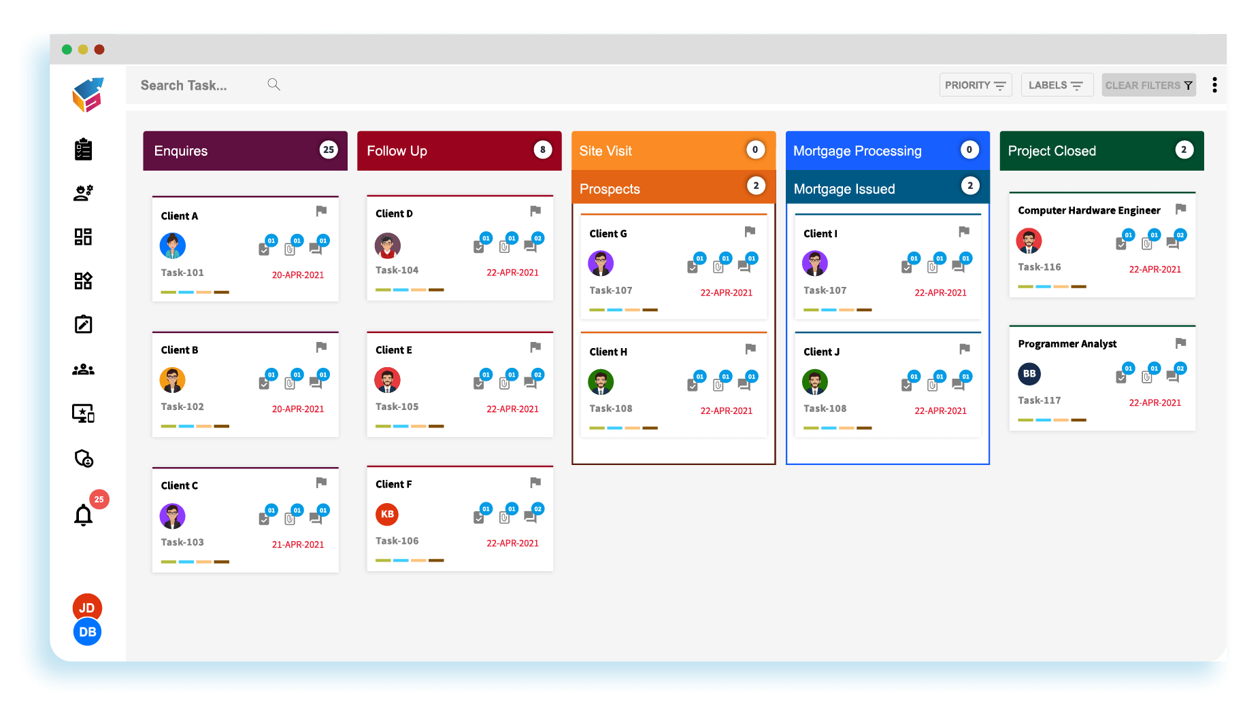Open the DB user avatar
The width and height of the screenshot is (1245, 705).
(87, 632)
